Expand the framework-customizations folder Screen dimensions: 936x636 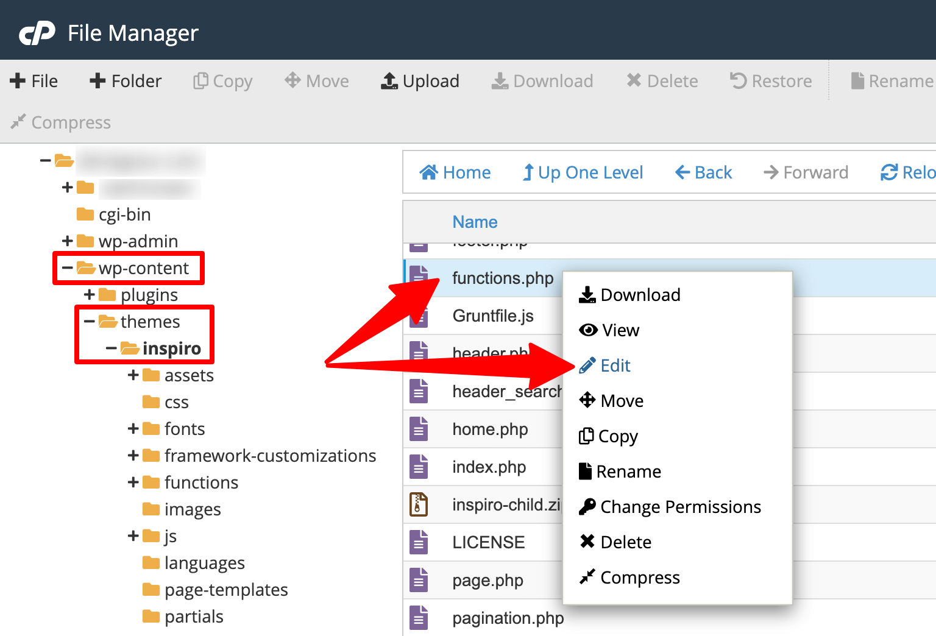pos(133,455)
